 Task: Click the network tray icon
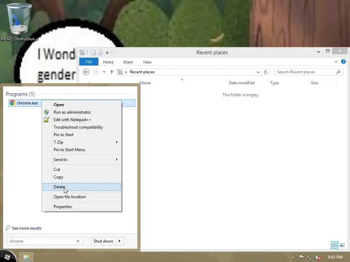[x=310, y=257]
